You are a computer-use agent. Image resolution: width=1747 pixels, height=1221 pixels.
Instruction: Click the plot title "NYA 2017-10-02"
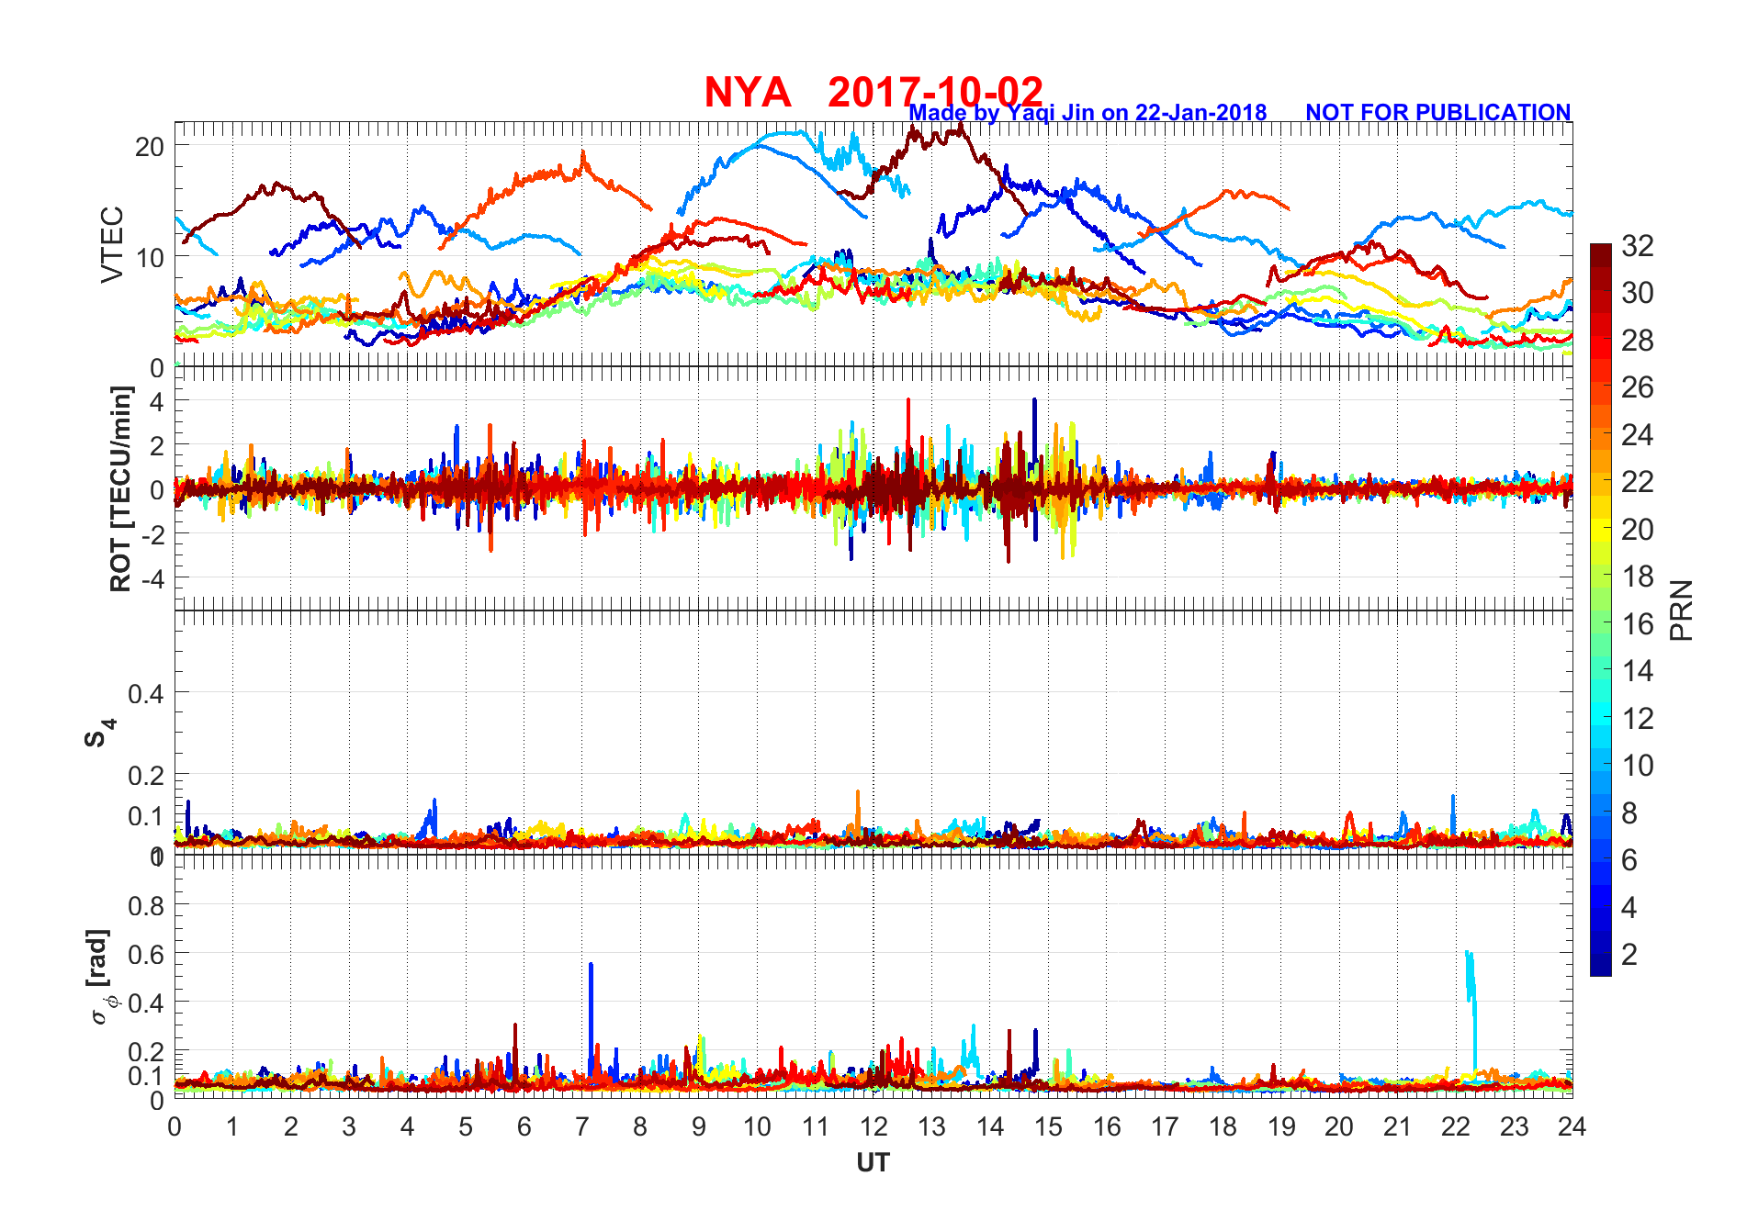(x=873, y=92)
